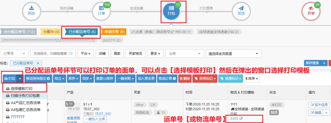Toggle the dropdown arrow next to 打印
Viewport: 331px width, 123px height.
point(20,79)
